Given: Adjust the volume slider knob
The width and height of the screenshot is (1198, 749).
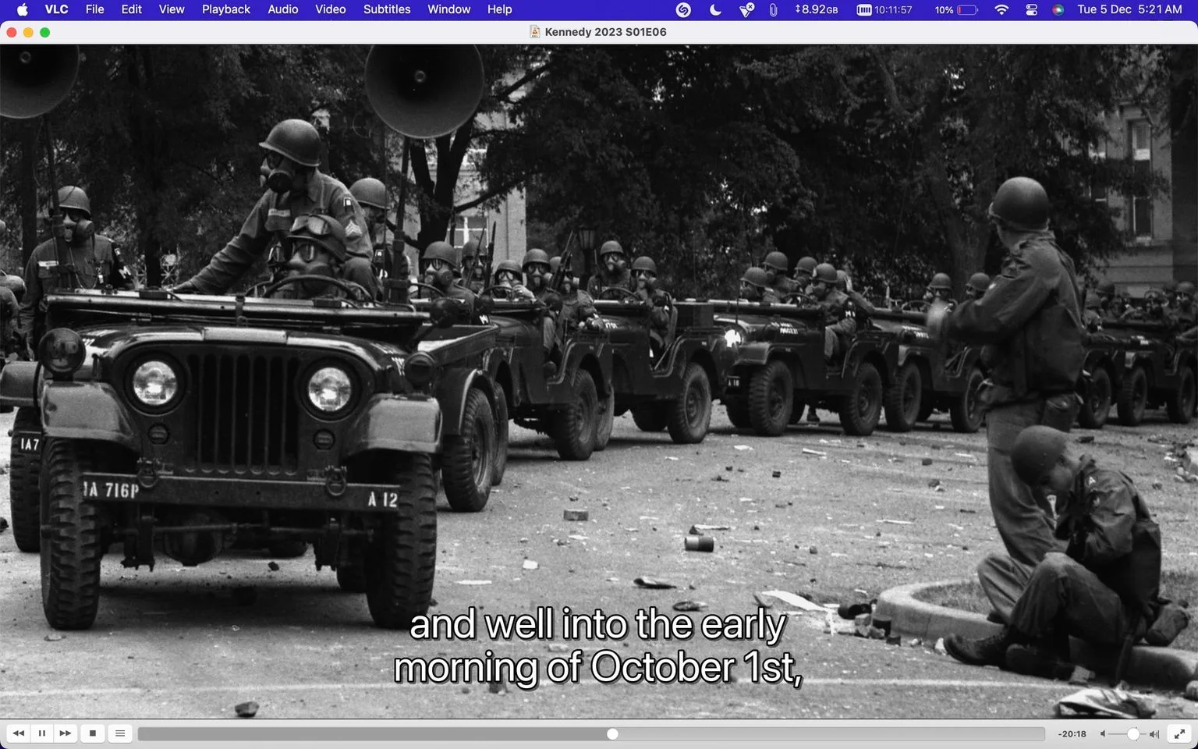Looking at the screenshot, I should click(x=1132, y=734).
